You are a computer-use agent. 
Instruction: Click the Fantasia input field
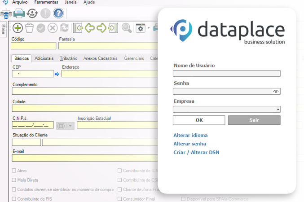pyautogui.click(x=108, y=46)
